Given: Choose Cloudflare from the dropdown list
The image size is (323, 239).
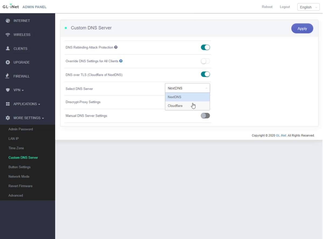Looking at the screenshot, I should 187,106.
